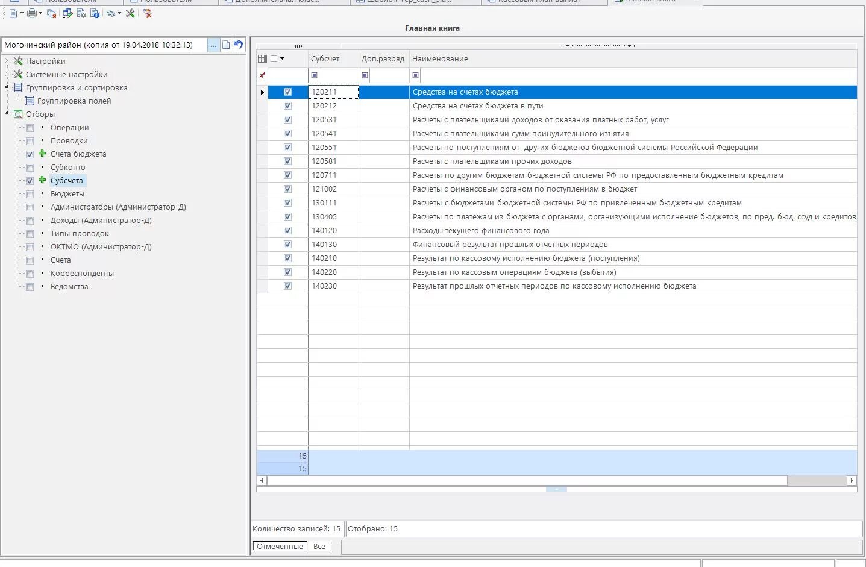Collapse the Отборы tree node
Image resolution: width=866 pixels, height=567 pixels.
click(x=7, y=114)
